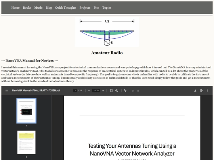The width and height of the screenshot is (214, 160).
Task: Click the redo icon in PDF toolbar
Action: coord(138,90)
